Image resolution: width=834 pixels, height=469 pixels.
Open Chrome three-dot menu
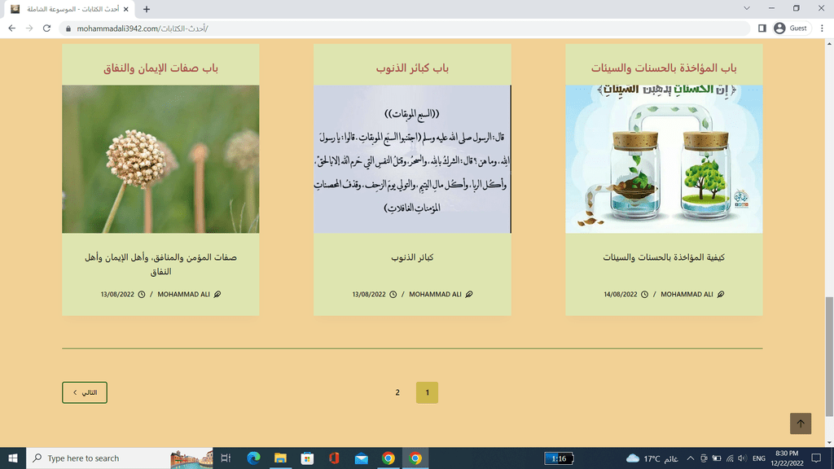pos(822,28)
